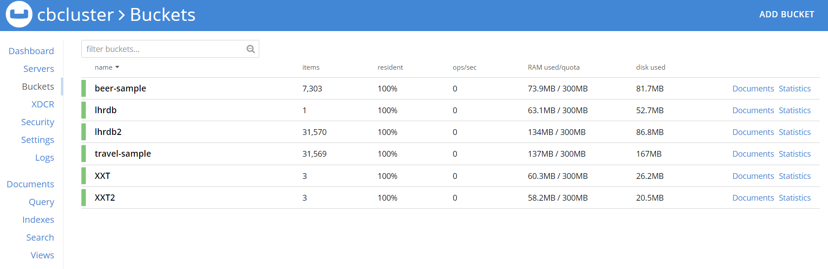Image resolution: width=828 pixels, height=269 pixels.
Task: Click the 63.1MB / 300MB RAM value
Action: 558,110
